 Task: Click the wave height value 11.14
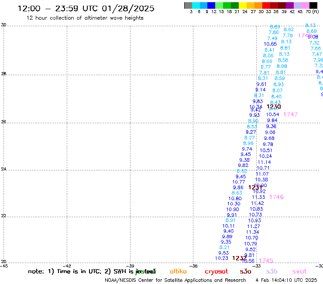(264, 162)
